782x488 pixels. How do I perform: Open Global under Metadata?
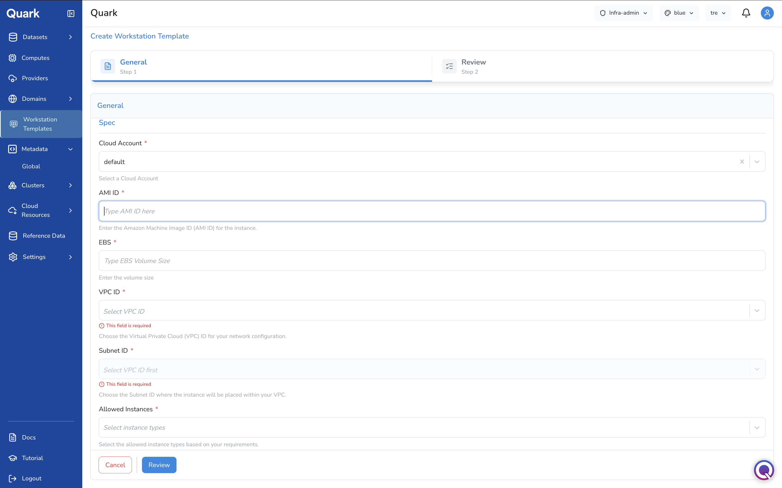pyautogui.click(x=31, y=166)
